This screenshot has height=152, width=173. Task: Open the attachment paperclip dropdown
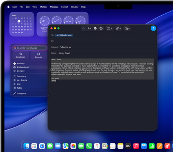click(118, 28)
